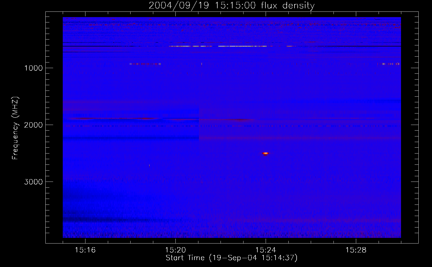The height and width of the screenshot is (267, 432).
Task: Click the 15:16 time tick label
Action: (x=85, y=250)
